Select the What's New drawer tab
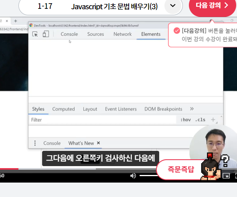237x197 pixels. coord(81,143)
